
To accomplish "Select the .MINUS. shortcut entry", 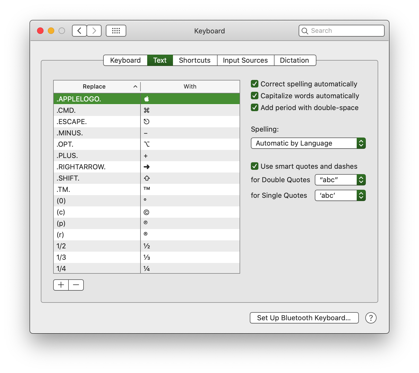I will 97,133.
